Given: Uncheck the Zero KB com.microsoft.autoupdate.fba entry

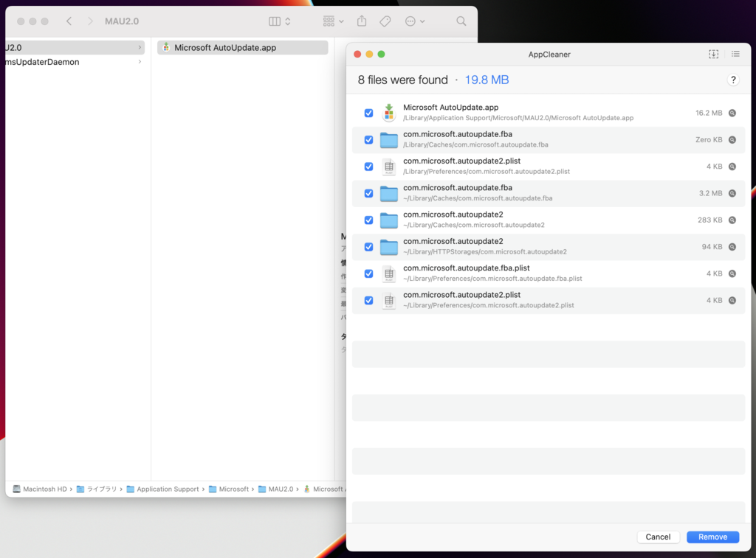Looking at the screenshot, I should pos(368,139).
